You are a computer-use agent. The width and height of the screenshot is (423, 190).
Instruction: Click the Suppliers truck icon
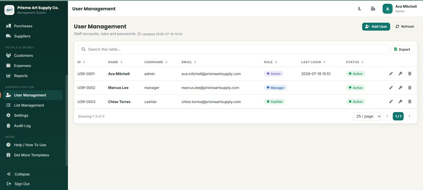(x=8, y=36)
